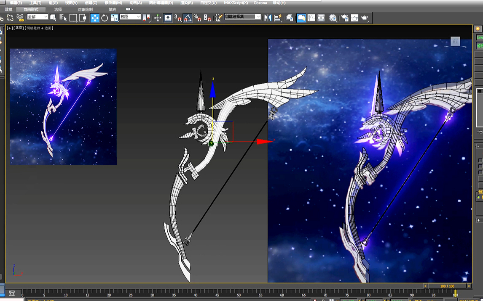Click the Bind to Space Warp tool

(x=20, y=18)
